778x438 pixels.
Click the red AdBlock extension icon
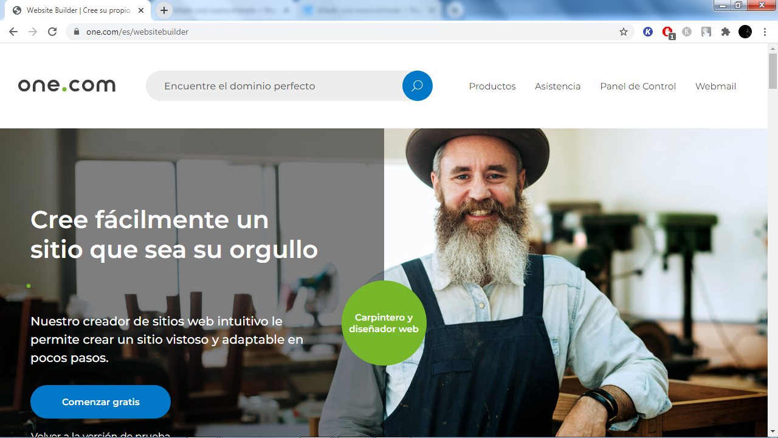(667, 32)
